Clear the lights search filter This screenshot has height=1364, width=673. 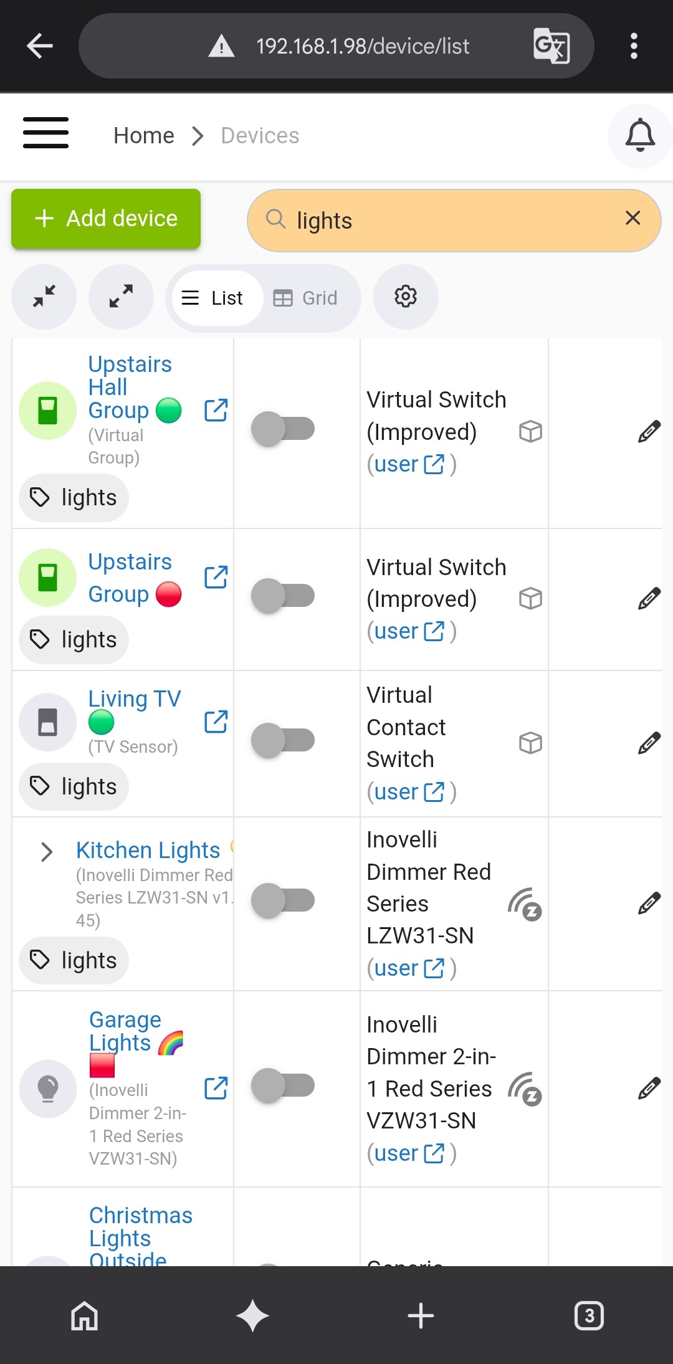[x=633, y=218]
